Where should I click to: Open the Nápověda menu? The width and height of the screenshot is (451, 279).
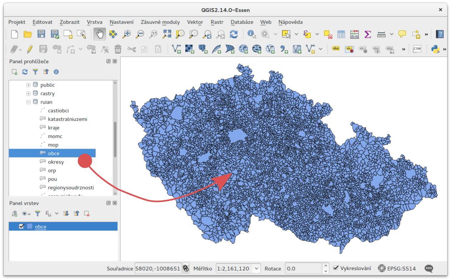pyautogui.click(x=290, y=22)
